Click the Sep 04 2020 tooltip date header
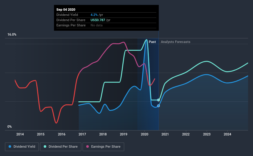253x156 pixels. (x=66, y=10)
